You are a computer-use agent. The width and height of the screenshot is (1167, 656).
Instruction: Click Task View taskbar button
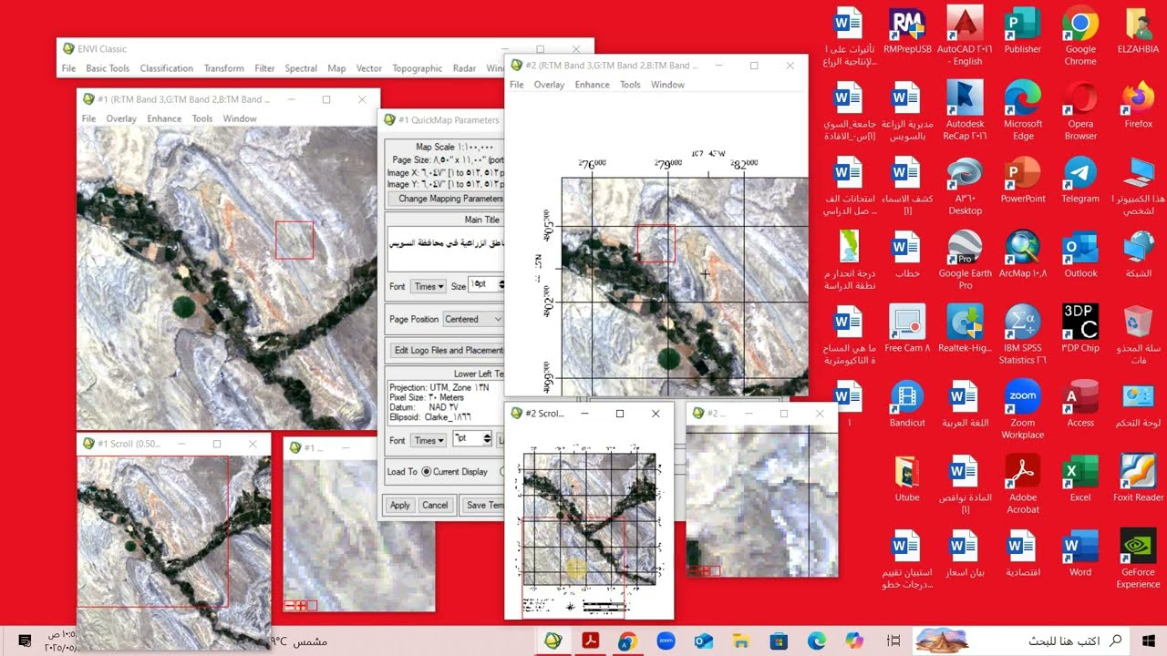(894, 641)
